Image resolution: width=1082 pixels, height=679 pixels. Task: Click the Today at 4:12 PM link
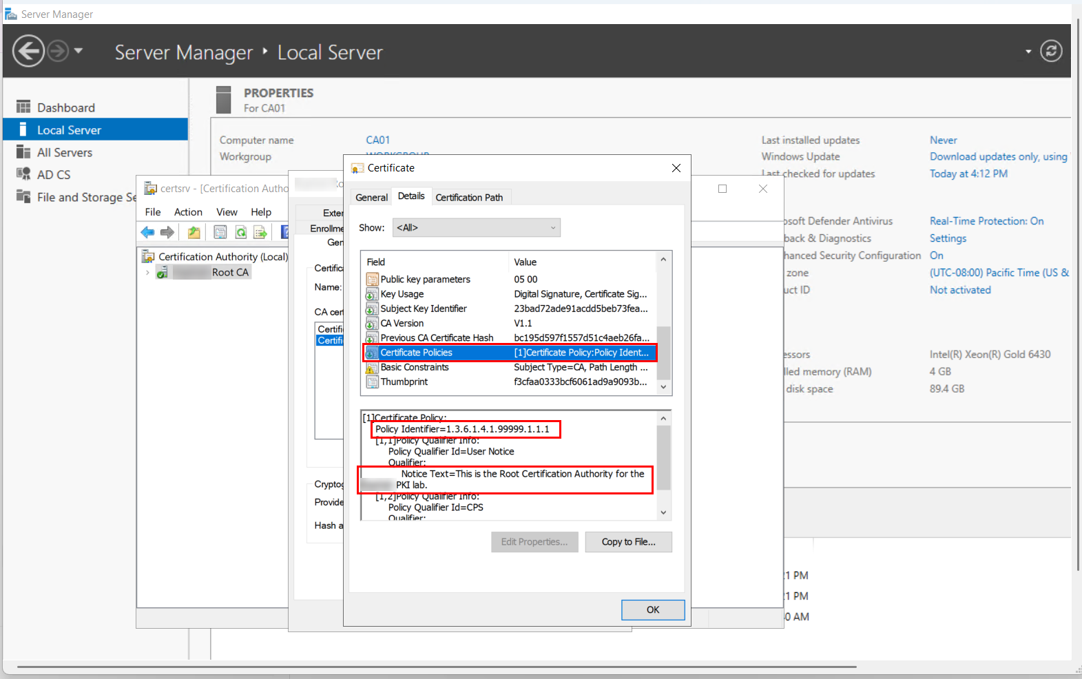pos(968,174)
